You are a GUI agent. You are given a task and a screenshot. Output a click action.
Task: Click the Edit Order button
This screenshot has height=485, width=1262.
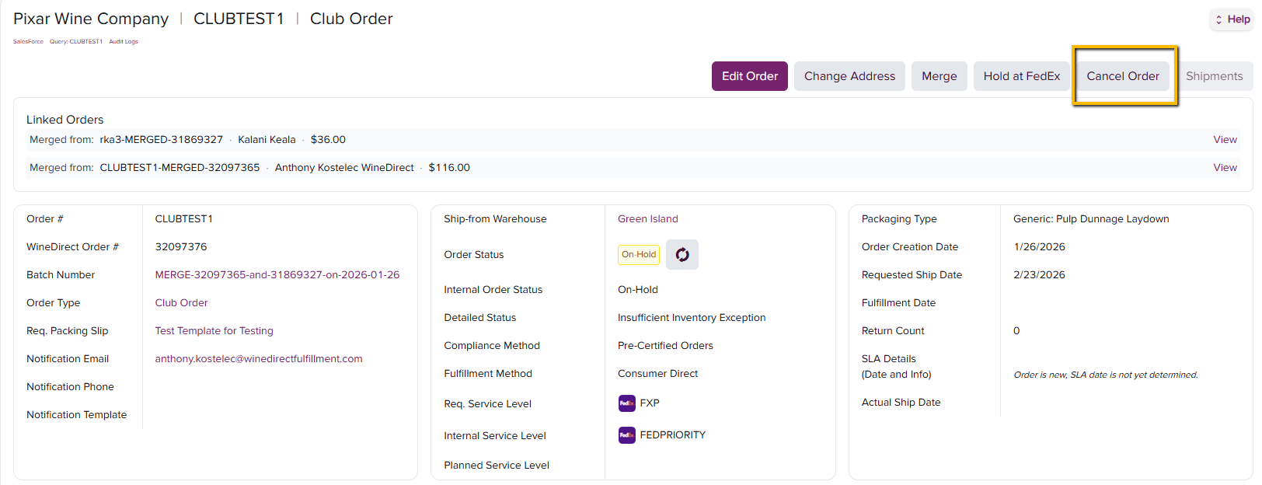coord(750,76)
